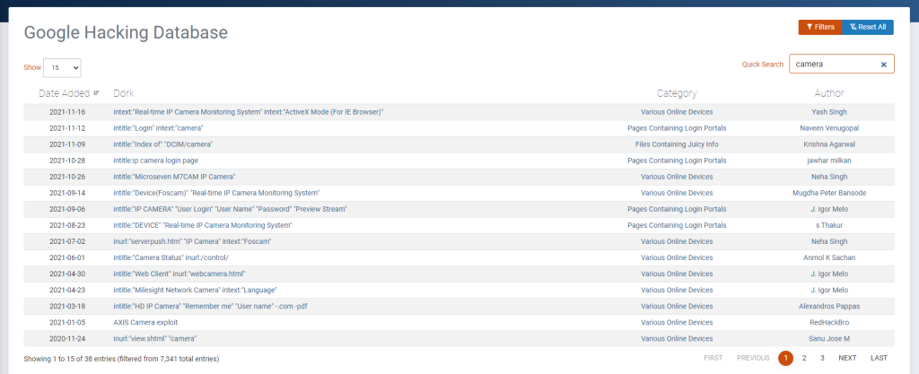The image size is (919, 374).
Task: Click the Google Hacking Database heading
Action: (x=126, y=32)
